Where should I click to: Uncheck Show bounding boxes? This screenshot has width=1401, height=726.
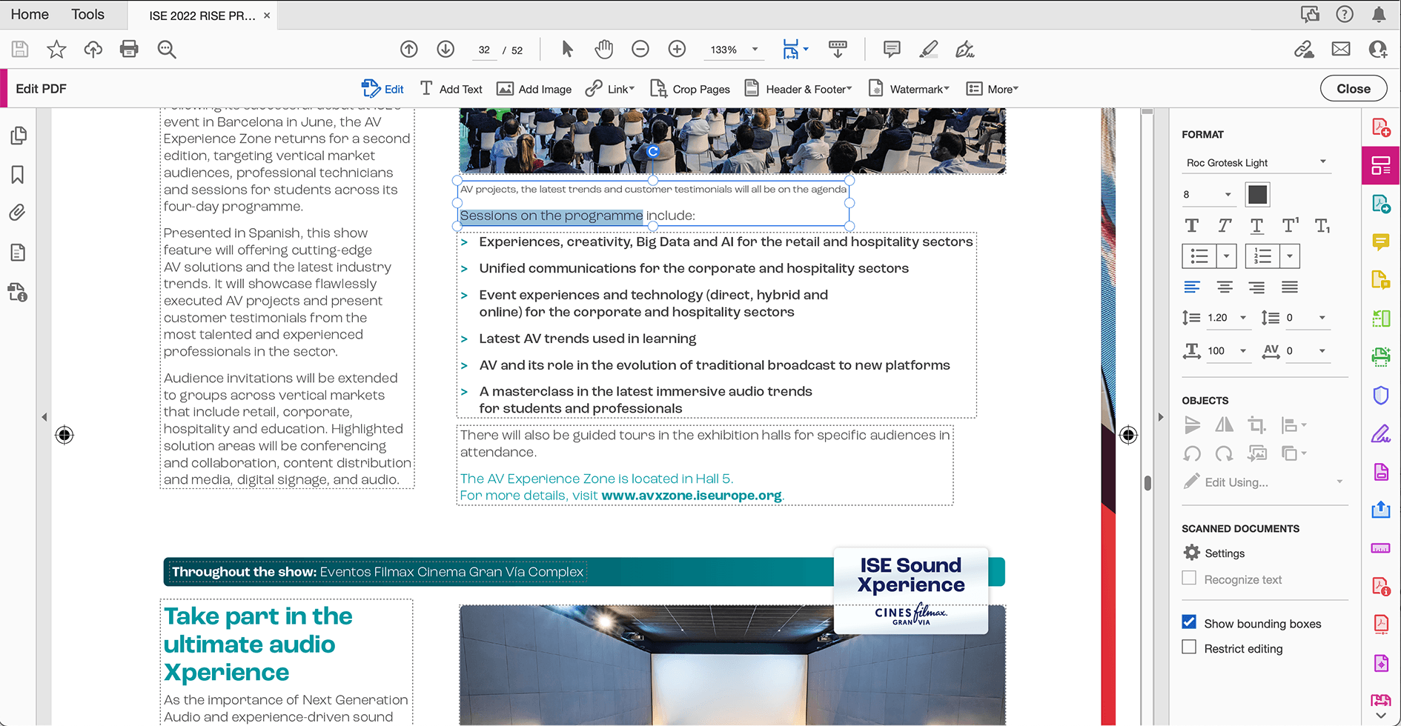click(x=1189, y=622)
